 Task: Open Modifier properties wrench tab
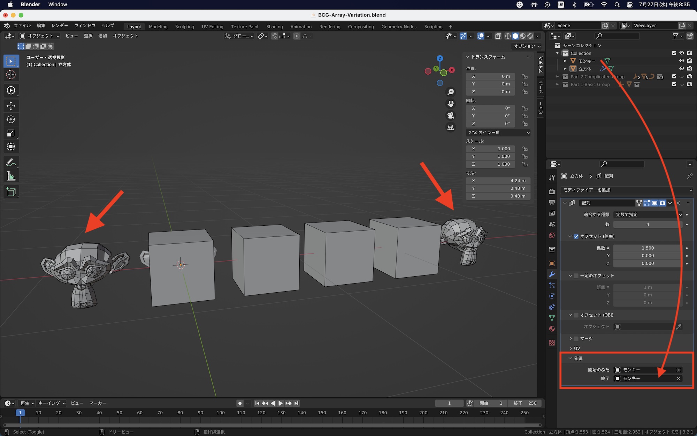(552, 274)
